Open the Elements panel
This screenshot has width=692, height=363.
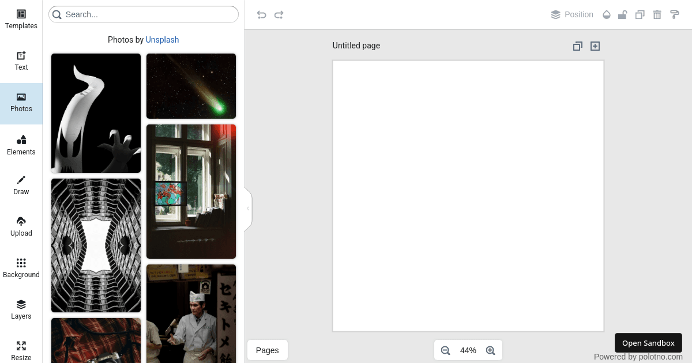coord(21,145)
